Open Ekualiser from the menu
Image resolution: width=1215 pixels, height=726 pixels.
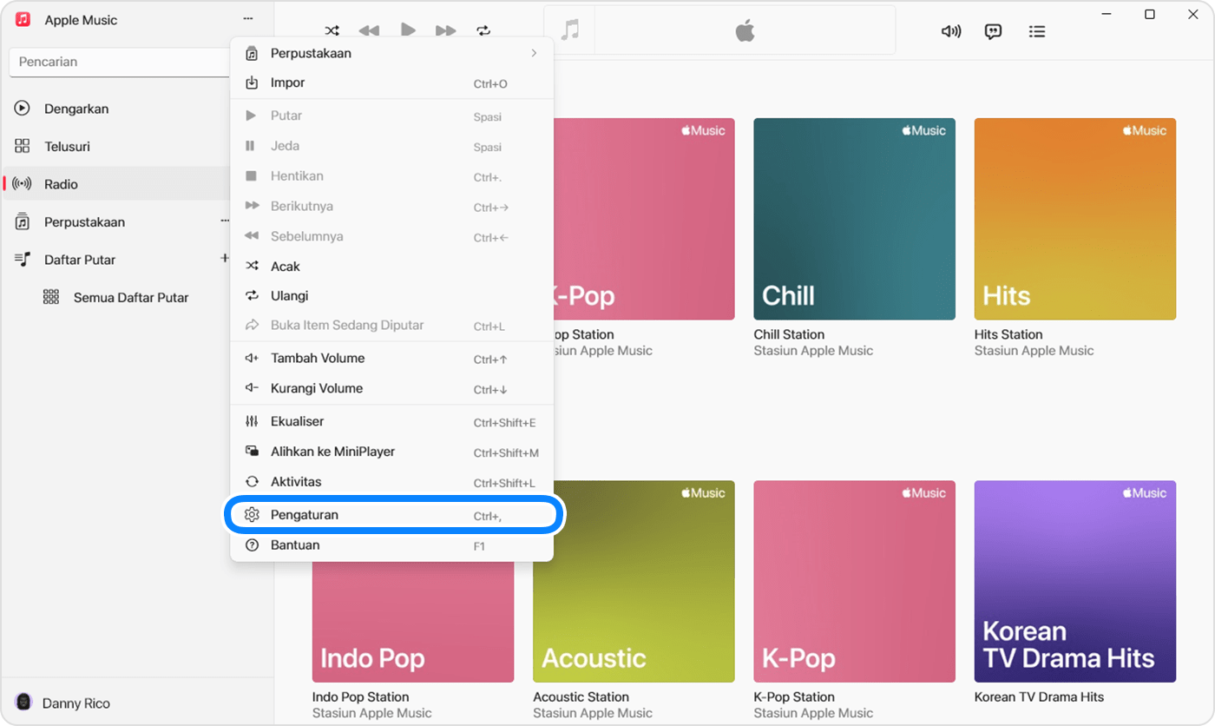click(391, 422)
